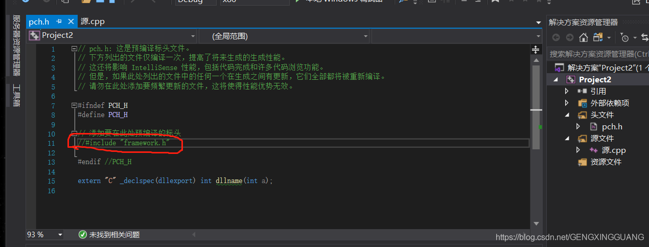The image size is (649, 247).
Task: Select the 头文件 folder
Action: pyautogui.click(x=602, y=115)
